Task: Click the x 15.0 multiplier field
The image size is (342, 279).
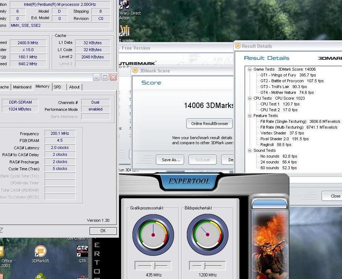Action: pyautogui.click(x=28, y=50)
